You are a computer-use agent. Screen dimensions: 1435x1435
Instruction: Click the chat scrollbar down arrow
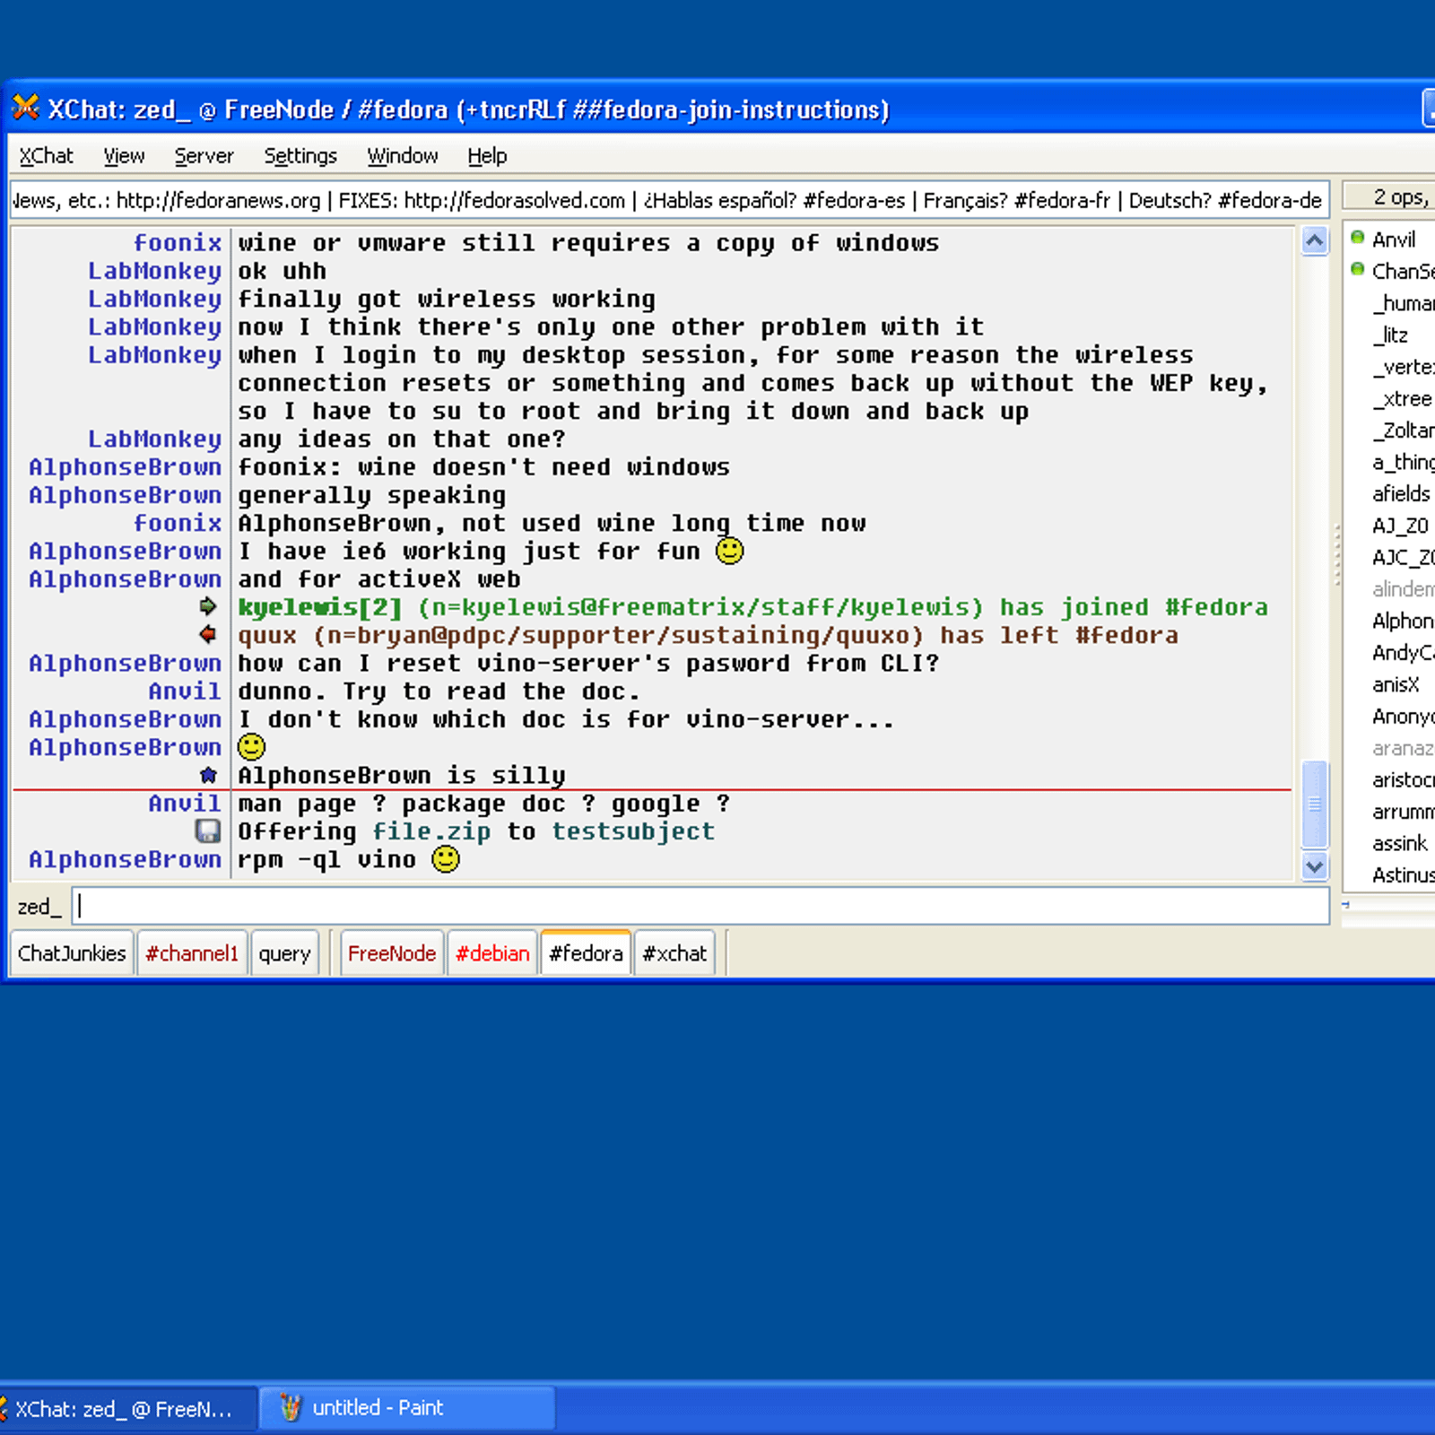(x=1315, y=865)
